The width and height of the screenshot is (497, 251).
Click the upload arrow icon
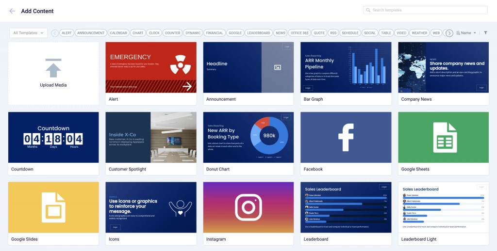point(53,68)
